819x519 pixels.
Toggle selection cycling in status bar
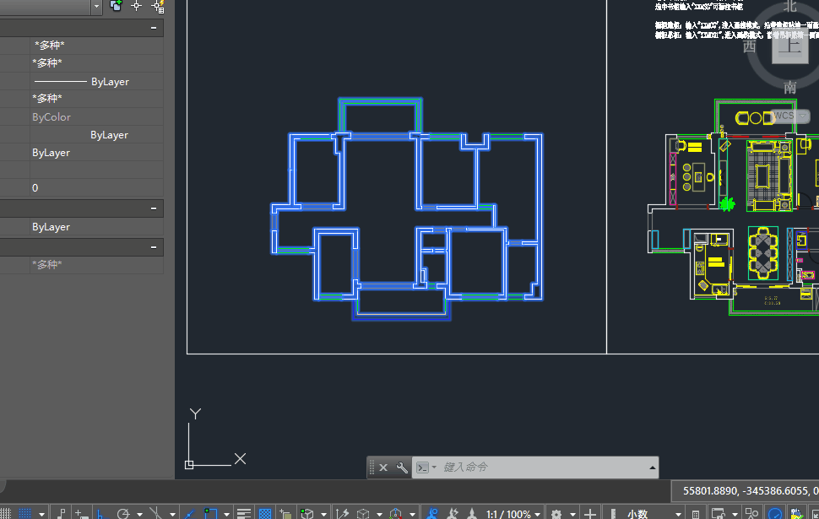pyautogui.click(x=285, y=514)
